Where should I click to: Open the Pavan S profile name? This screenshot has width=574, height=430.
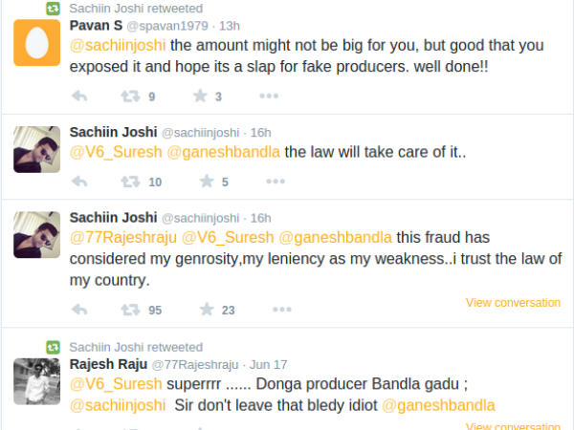click(x=96, y=25)
